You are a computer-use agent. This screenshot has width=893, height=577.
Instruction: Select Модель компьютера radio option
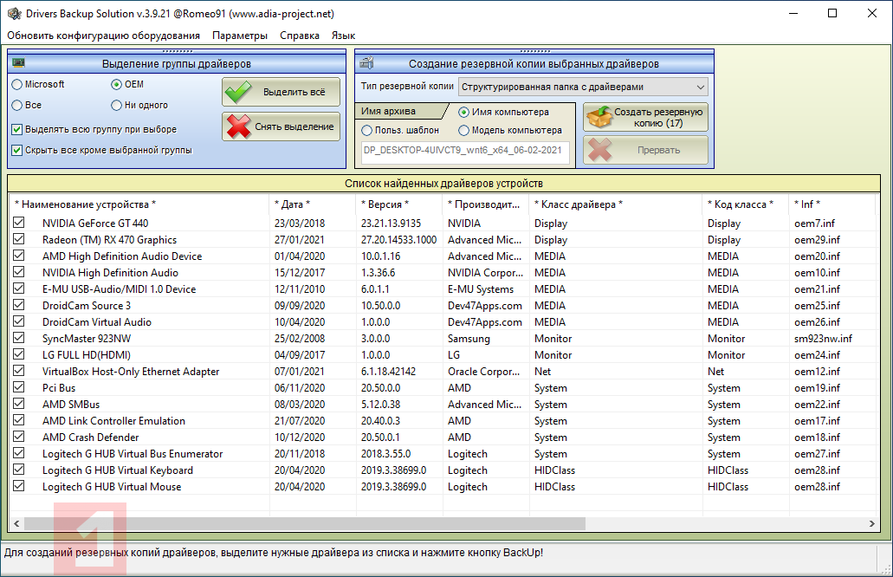tap(463, 131)
